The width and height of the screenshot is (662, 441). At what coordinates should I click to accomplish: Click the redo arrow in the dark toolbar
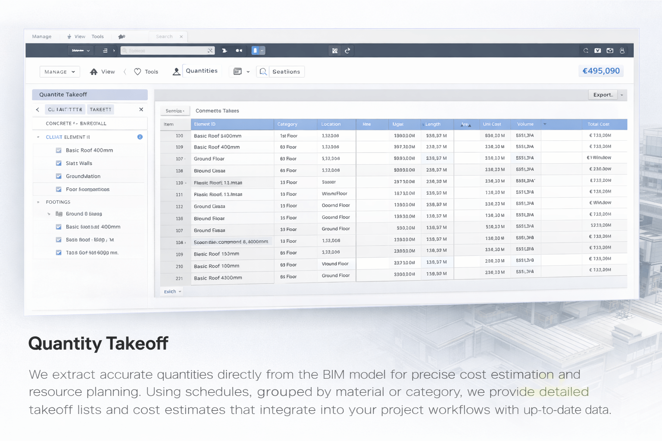[x=347, y=51]
